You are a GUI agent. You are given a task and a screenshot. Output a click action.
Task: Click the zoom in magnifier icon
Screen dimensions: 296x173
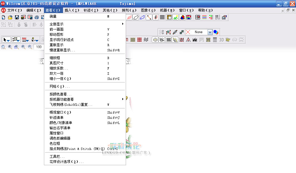pos(23,47)
